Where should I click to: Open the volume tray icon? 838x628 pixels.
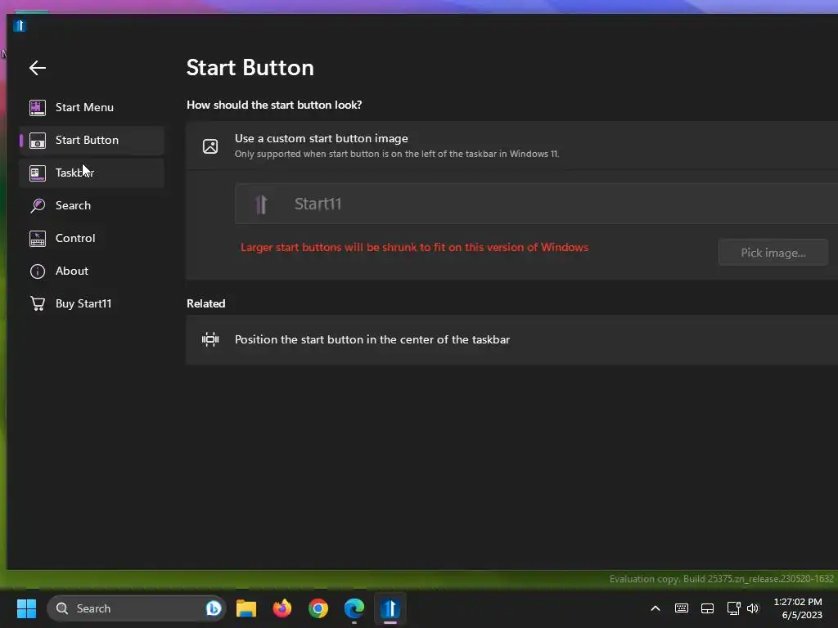coord(753,608)
